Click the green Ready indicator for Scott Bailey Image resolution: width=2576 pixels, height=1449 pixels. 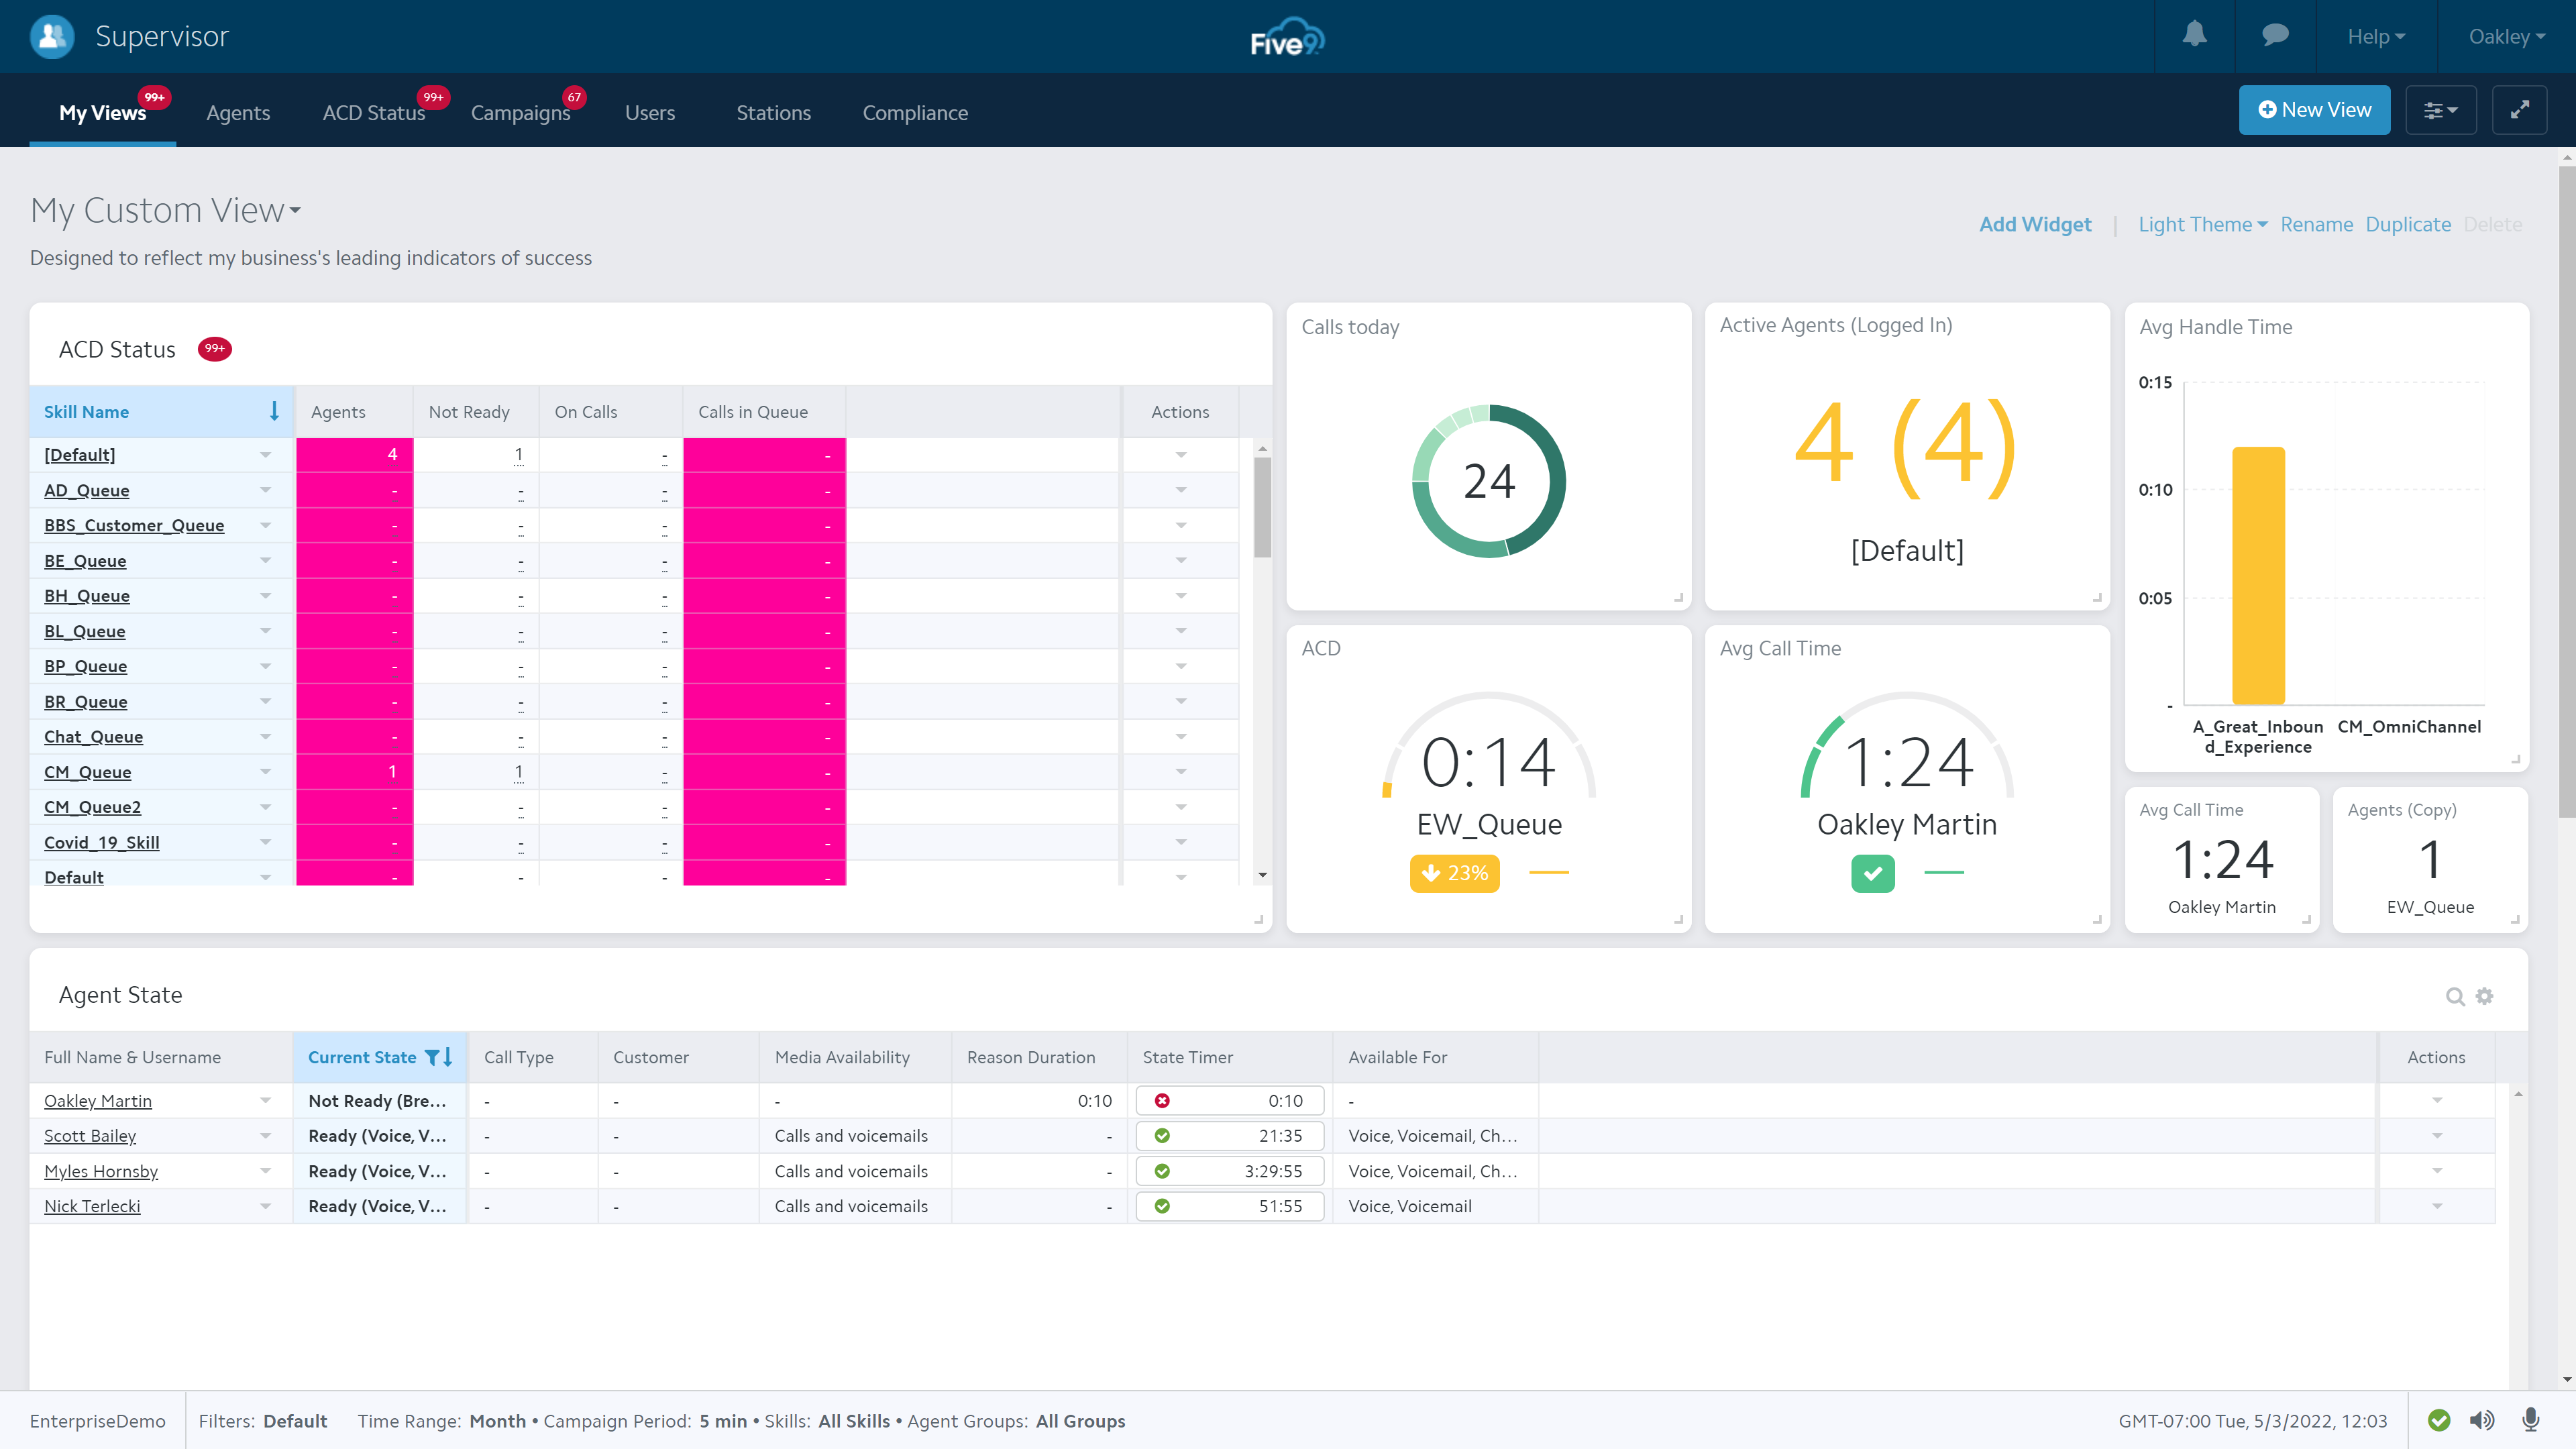point(1162,1136)
